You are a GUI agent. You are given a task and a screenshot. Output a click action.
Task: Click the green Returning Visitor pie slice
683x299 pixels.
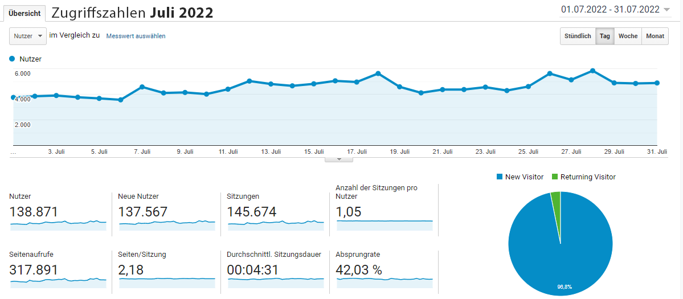coord(556,198)
